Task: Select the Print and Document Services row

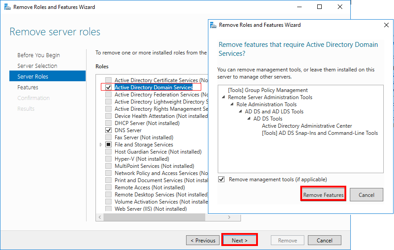Action: (162, 180)
